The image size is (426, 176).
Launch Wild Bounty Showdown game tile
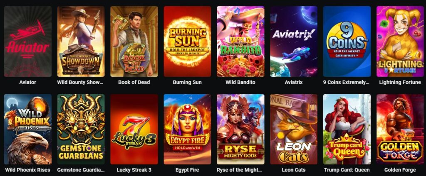[x=81, y=42]
